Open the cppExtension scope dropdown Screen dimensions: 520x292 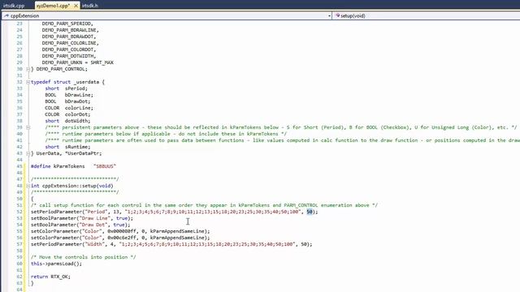click(167, 15)
